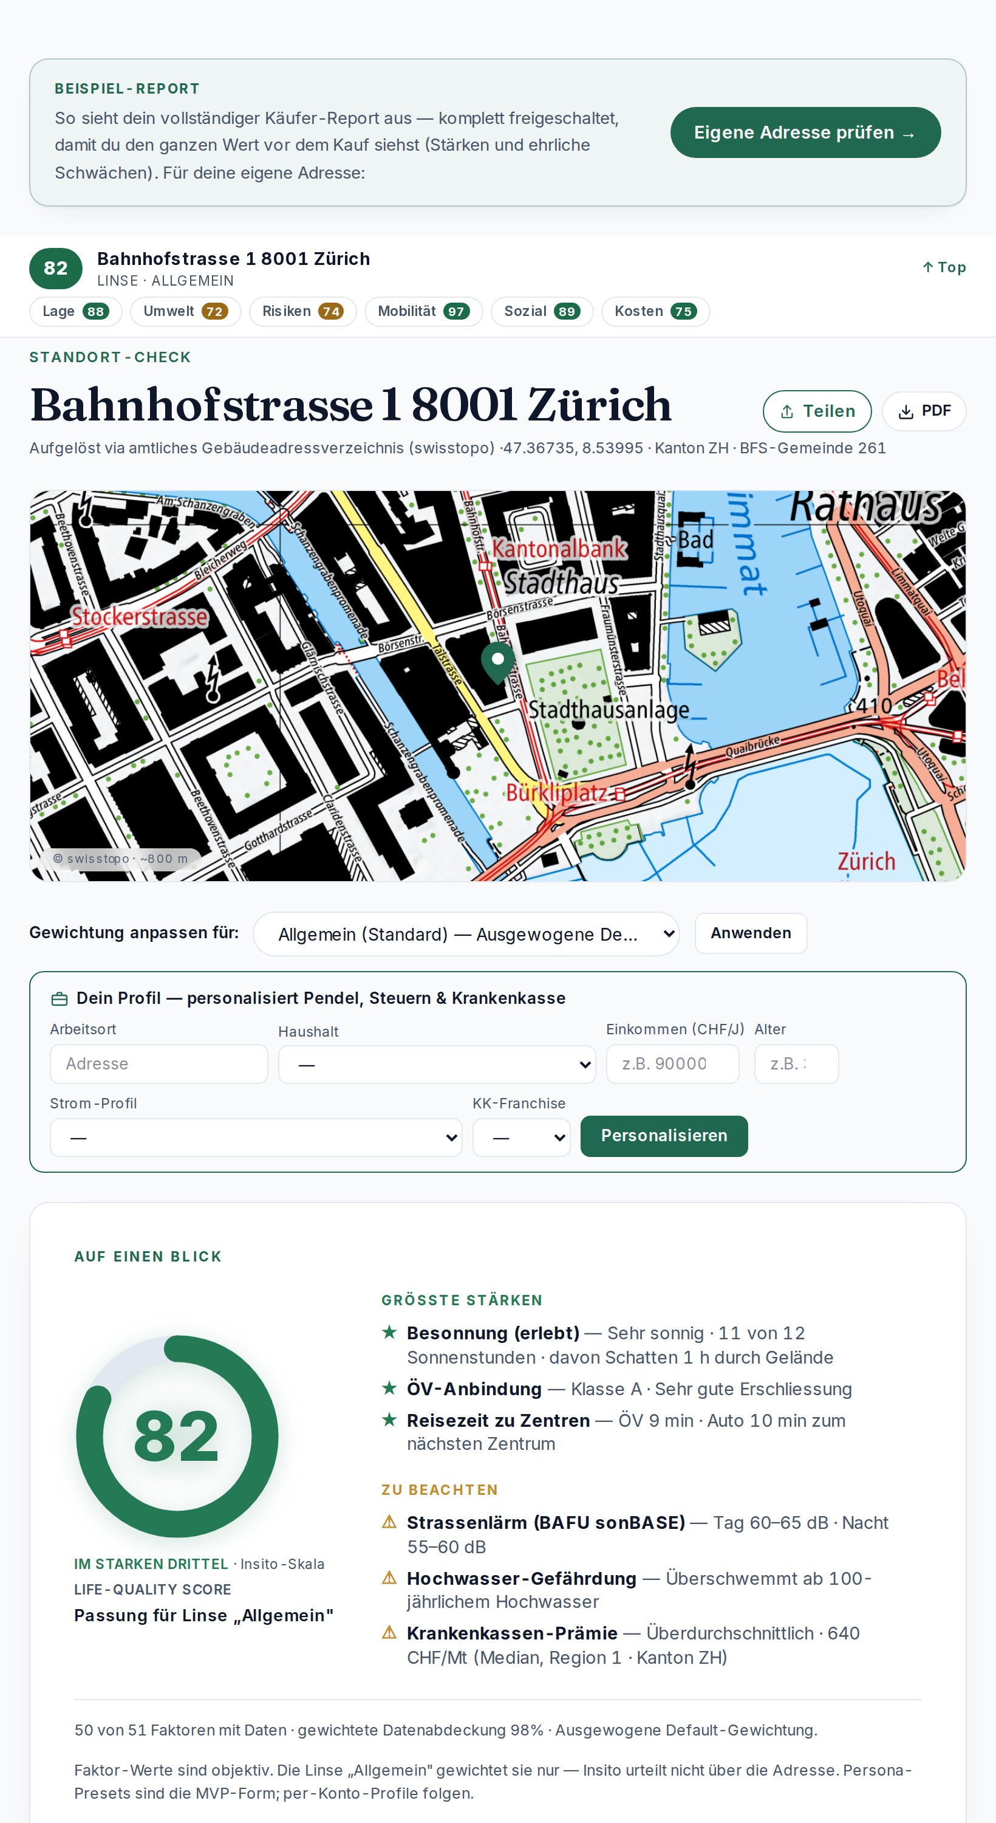996x1823 pixels.
Task: Click warning icon beside Hochwasser-Gefährdung
Action: (x=389, y=1578)
